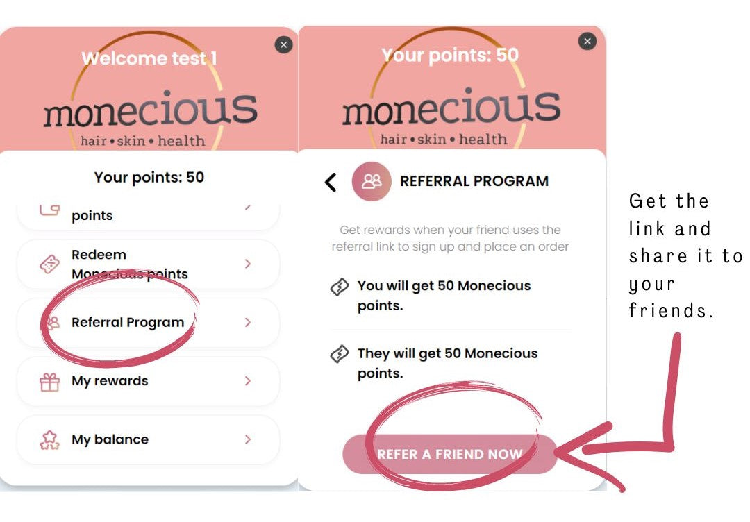The width and height of the screenshot is (750, 522).
Task: Open Referral Program via its right chevron
Action: 248,323
